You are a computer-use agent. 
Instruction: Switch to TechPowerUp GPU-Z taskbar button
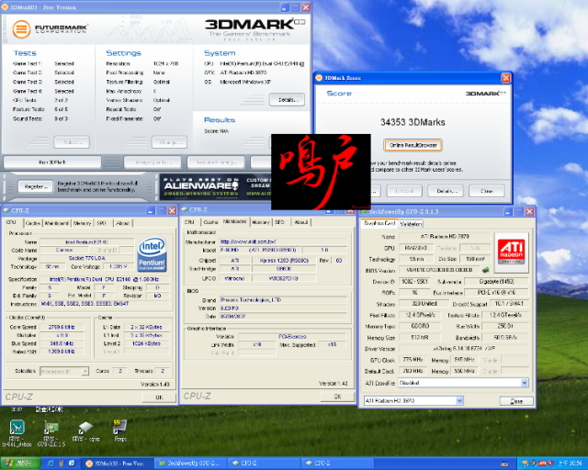(x=190, y=464)
